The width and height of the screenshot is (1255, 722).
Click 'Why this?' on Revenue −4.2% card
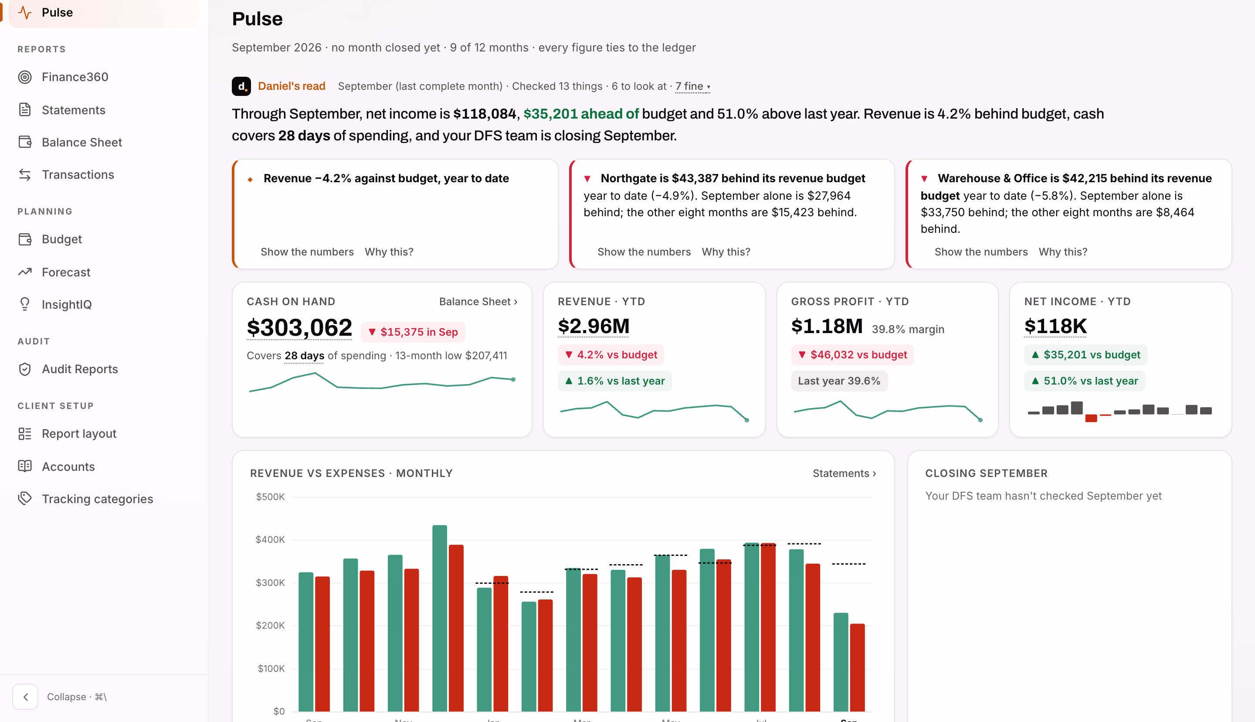click(x=389, y=252)
